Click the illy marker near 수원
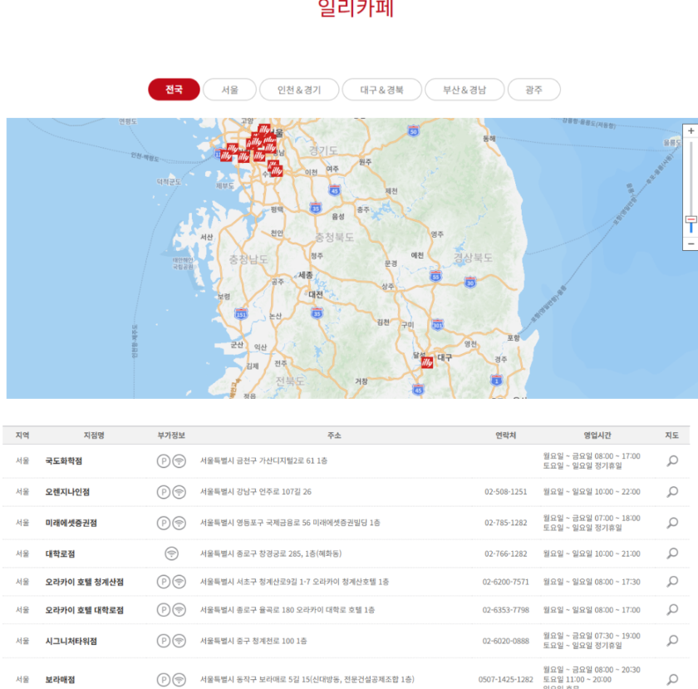Screen dimensions: 698x689 [x=277, y=170]
